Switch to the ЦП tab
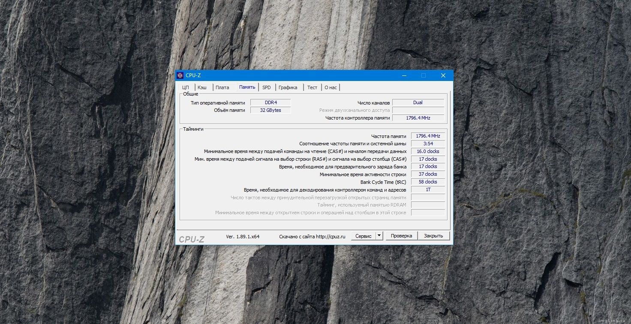Screen dimensions: 631x324 pyautogui.click(x=186, y=87)
